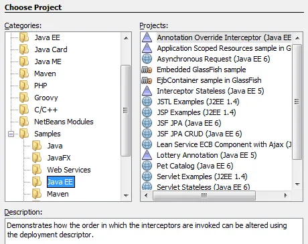Select the PHP category
308x244 pixels.
[41, 86]
